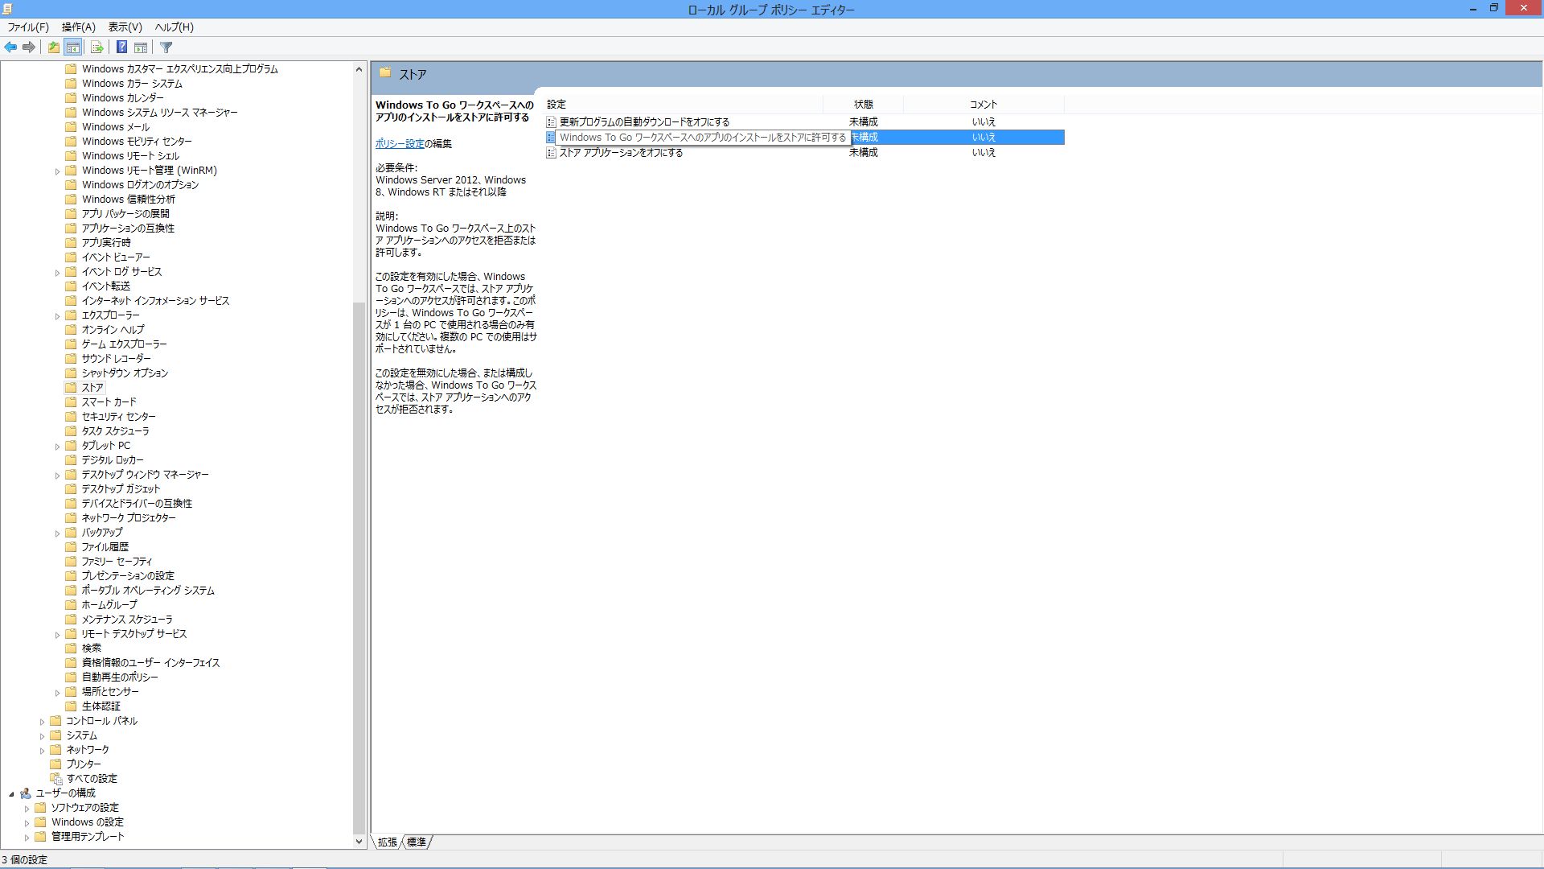
Task: Click the Export list toolbar icon
Action: 96,47
